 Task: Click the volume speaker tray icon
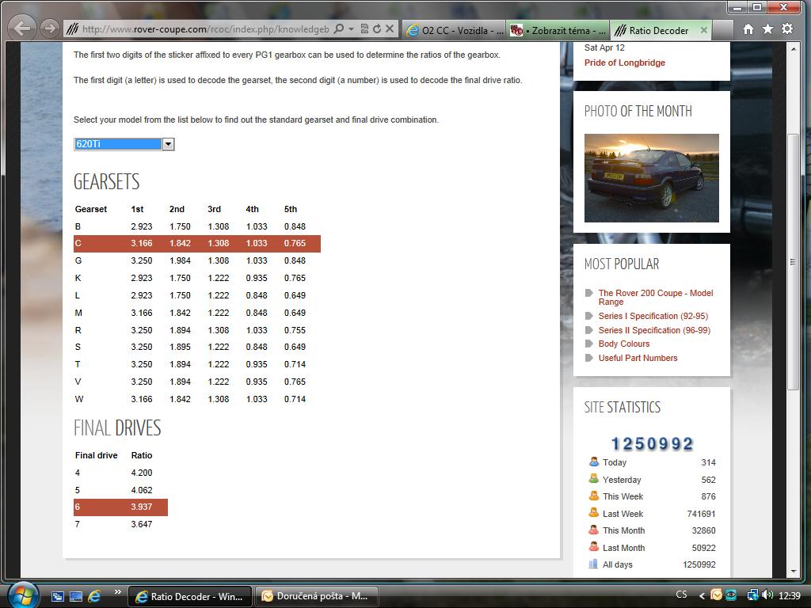tap(769, 595)
